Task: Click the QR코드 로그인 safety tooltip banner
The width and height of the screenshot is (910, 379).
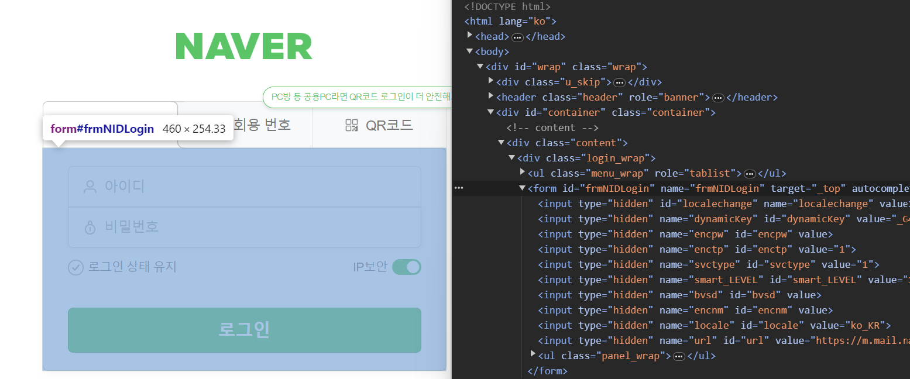Action: click(x=357, y=97)
